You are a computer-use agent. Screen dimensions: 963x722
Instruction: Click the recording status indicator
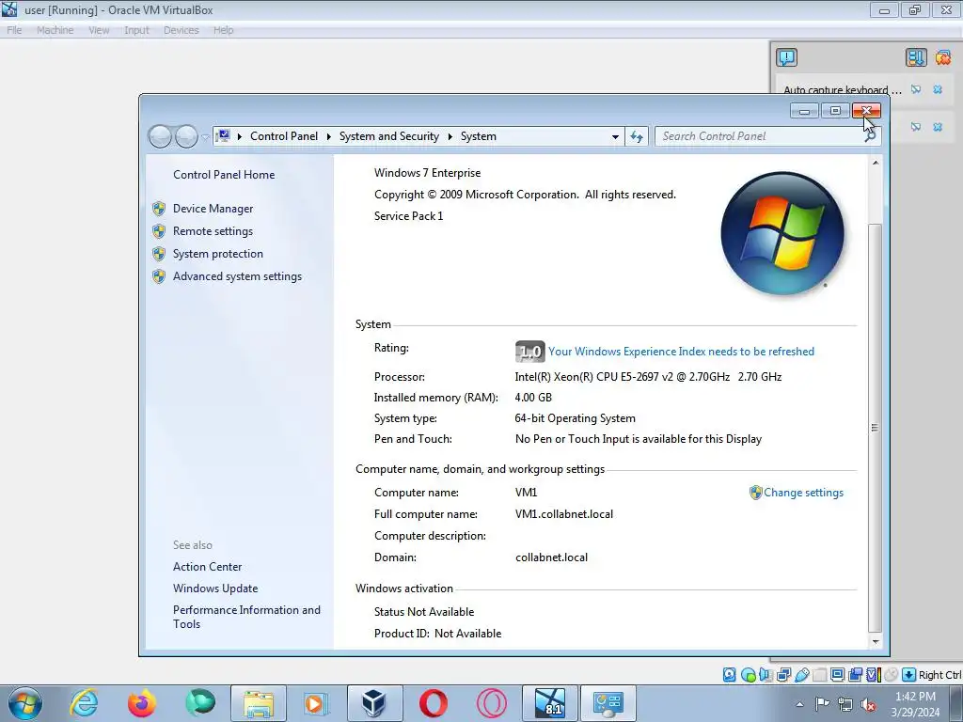pyautogui.click(x=855, y=675)
